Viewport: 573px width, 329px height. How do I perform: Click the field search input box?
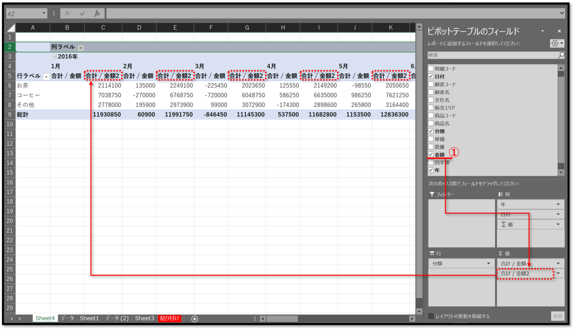click(493, 55)
